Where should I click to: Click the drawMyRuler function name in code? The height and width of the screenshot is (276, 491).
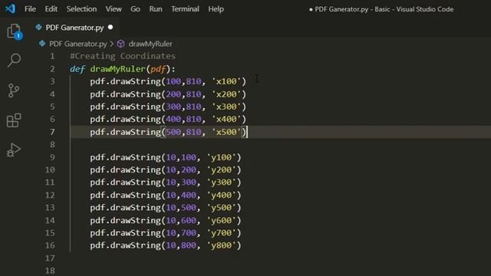click(118, 69)
